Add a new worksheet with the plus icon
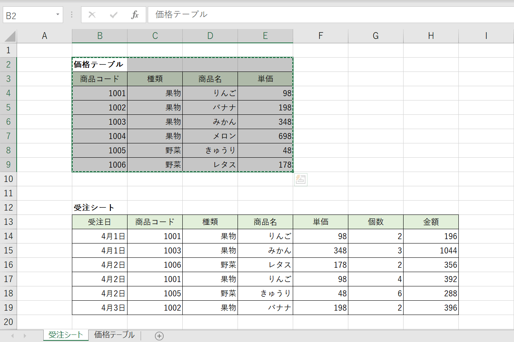 tap(159, 335)
